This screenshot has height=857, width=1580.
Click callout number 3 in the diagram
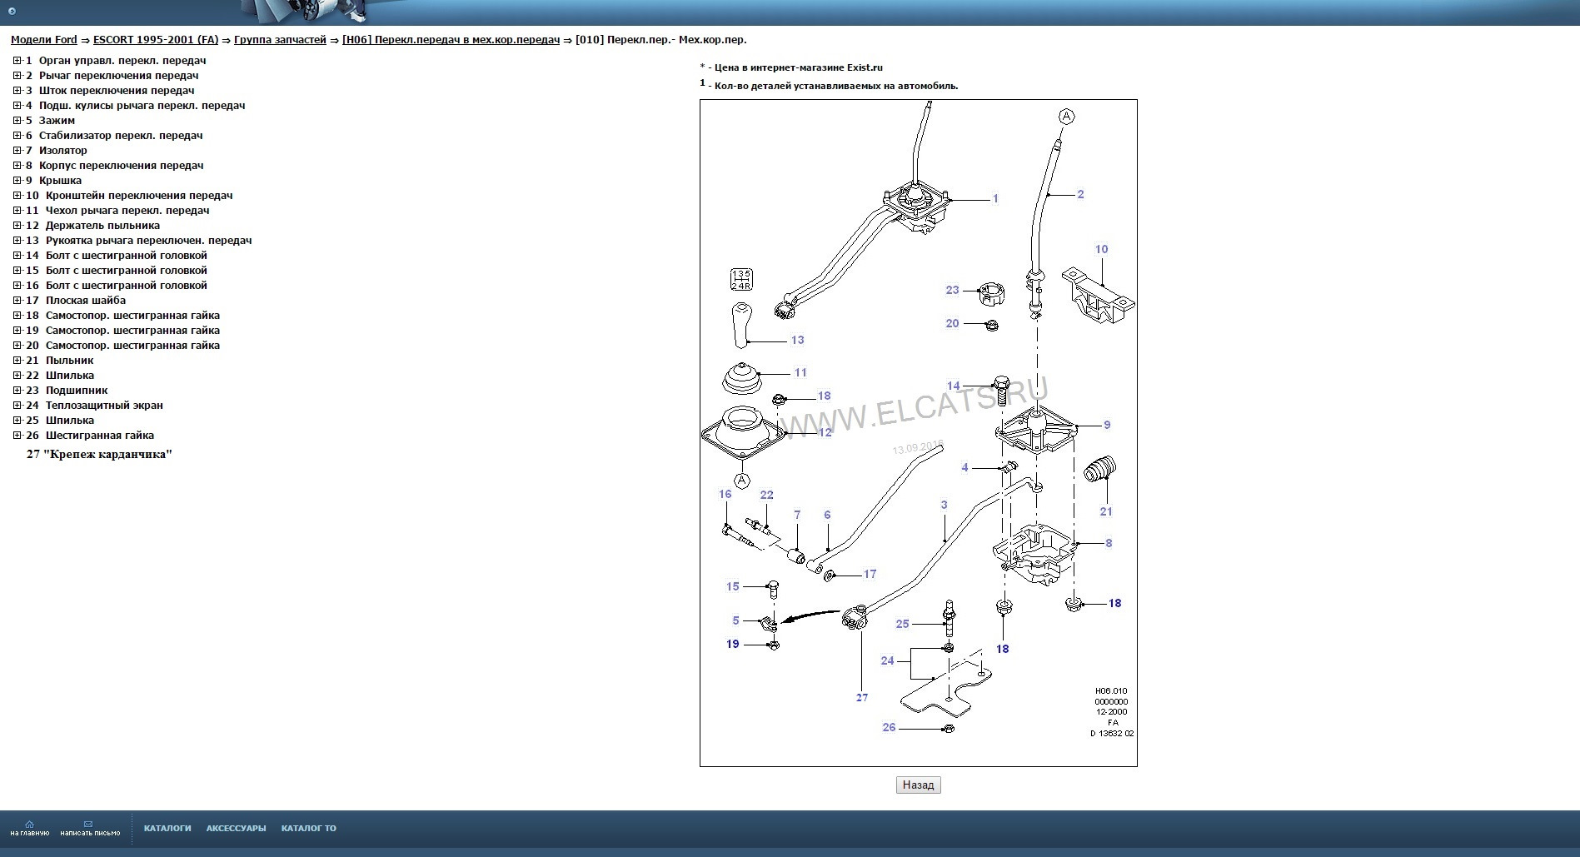tap(944, 504)
